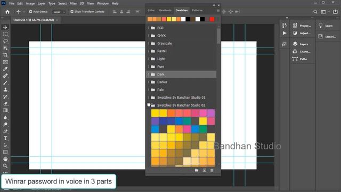This screenshot has height=192, width=341.
Task: Create new swatch group folder icon
Action: click(x=197, y=170)
